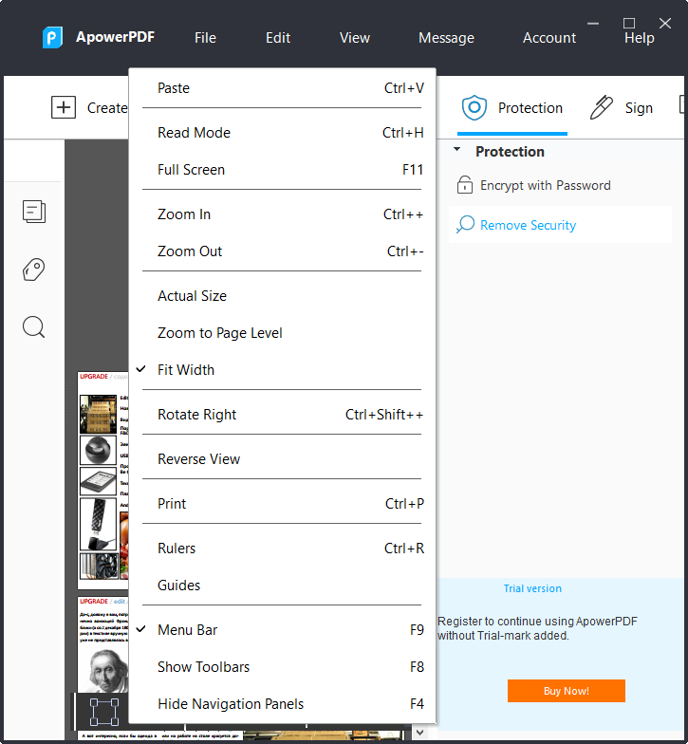Open the File menu
The width and height of the screenshot is (688, 744).
point(205,38)
